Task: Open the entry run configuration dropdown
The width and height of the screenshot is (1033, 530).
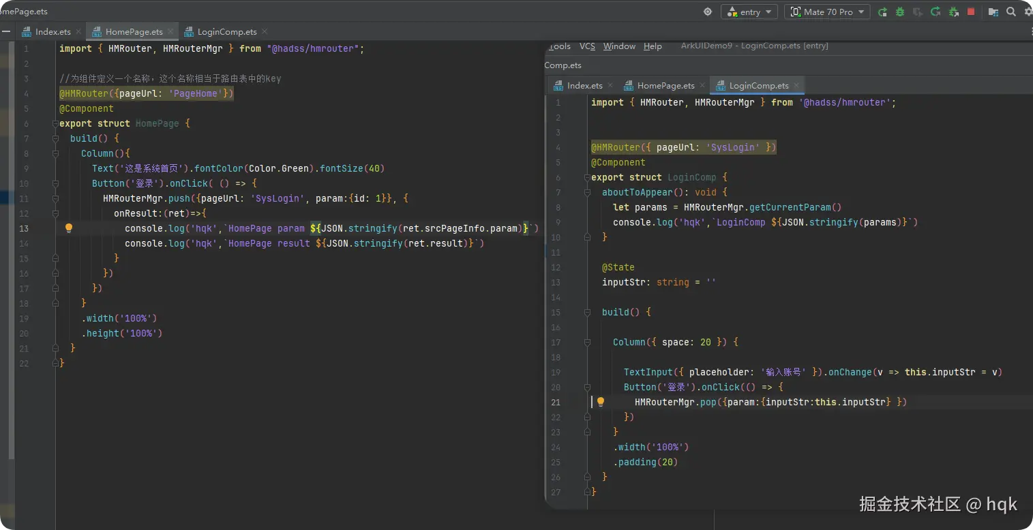Action: coord(749,12)
